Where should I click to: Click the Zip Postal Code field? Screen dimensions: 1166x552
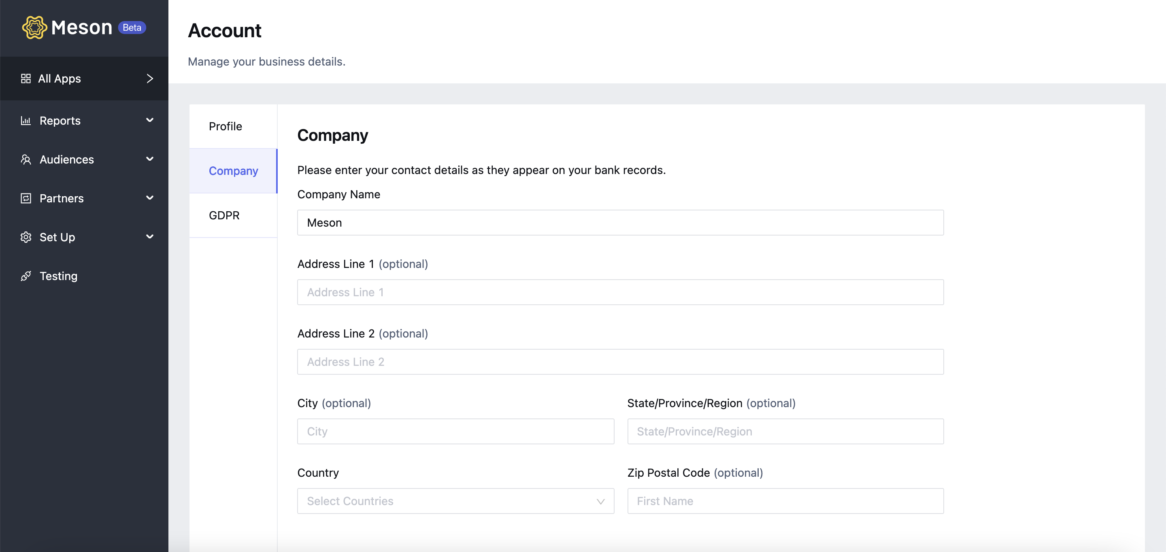tap(785, 501)
